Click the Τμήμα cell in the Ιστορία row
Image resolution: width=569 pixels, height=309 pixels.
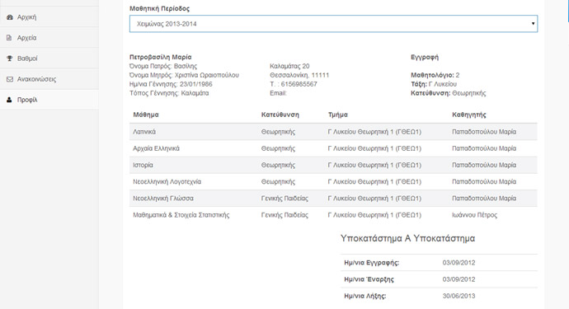(x=374, y=165)
